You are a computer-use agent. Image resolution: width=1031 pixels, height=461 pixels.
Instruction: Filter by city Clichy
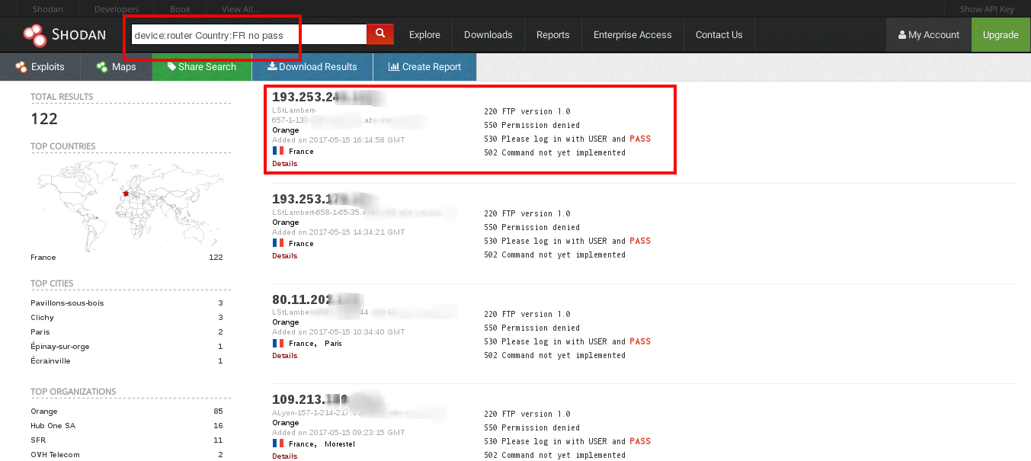click(x=42, y=317)
